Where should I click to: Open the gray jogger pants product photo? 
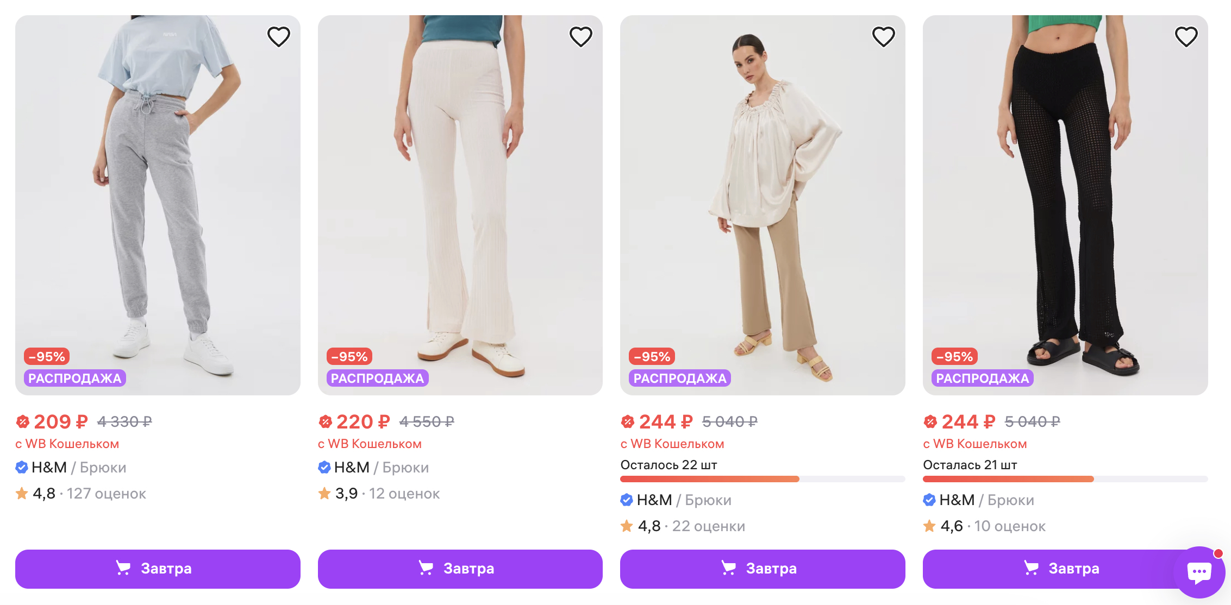(x=158, y=190)
